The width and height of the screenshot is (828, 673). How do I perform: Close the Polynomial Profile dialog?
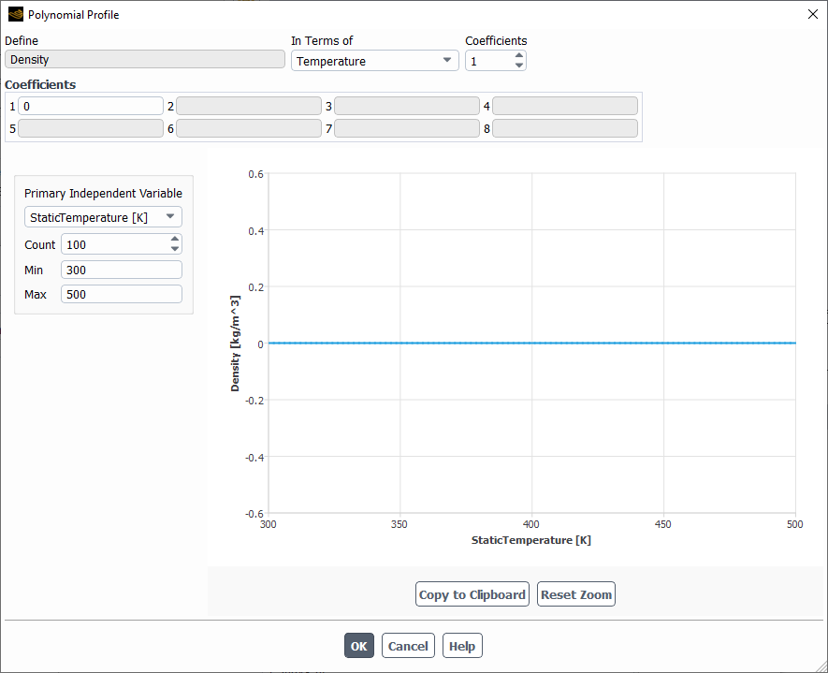click(x=813, y=14)
